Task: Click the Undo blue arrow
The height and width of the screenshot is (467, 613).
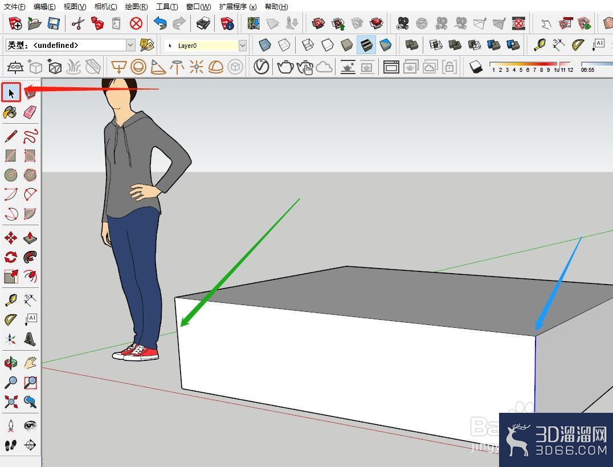Action: [x=160, y=23]
